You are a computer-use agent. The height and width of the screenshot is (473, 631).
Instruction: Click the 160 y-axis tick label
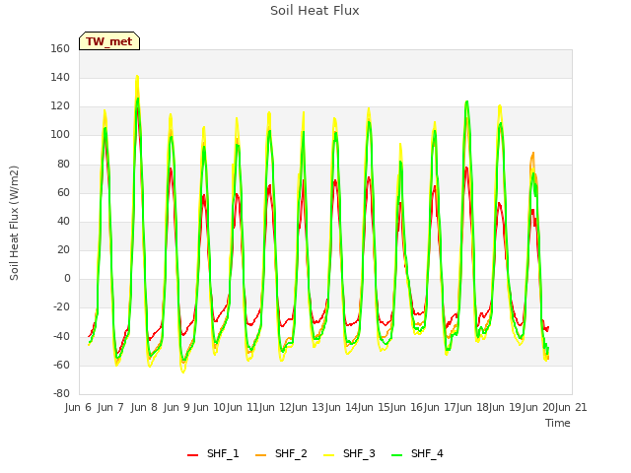point(60,48)
